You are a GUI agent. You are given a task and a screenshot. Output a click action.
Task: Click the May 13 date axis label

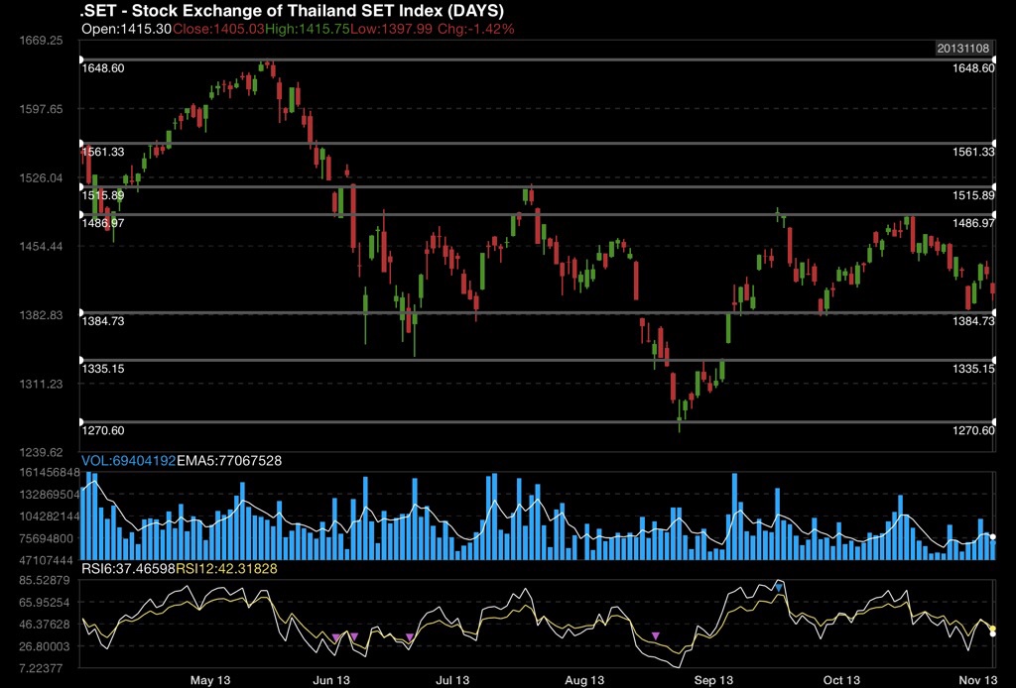pyautogui.click(x=210, y=680)
